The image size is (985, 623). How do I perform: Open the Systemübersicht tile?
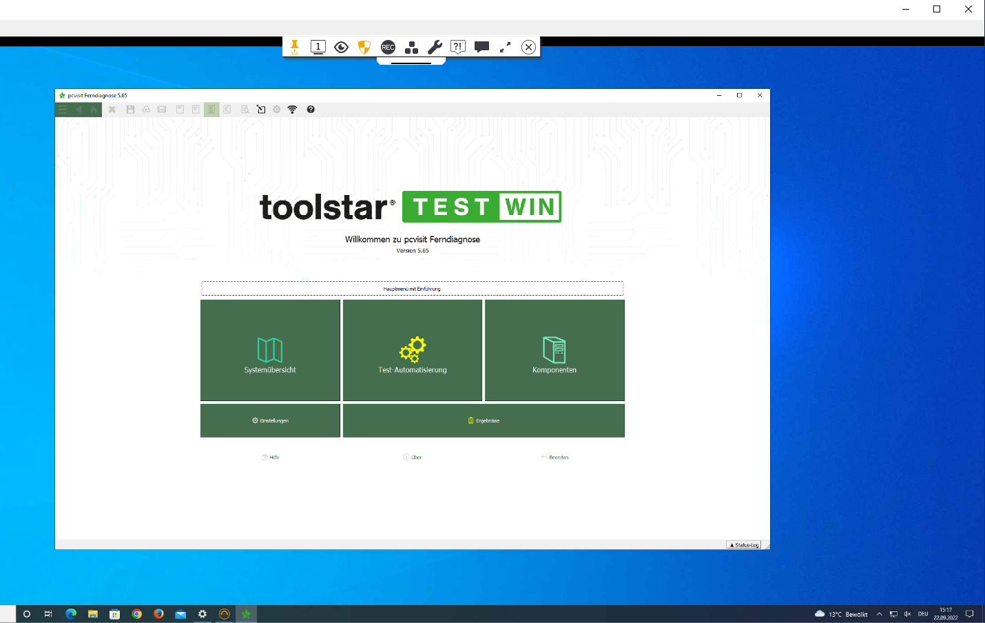point(270,350)
